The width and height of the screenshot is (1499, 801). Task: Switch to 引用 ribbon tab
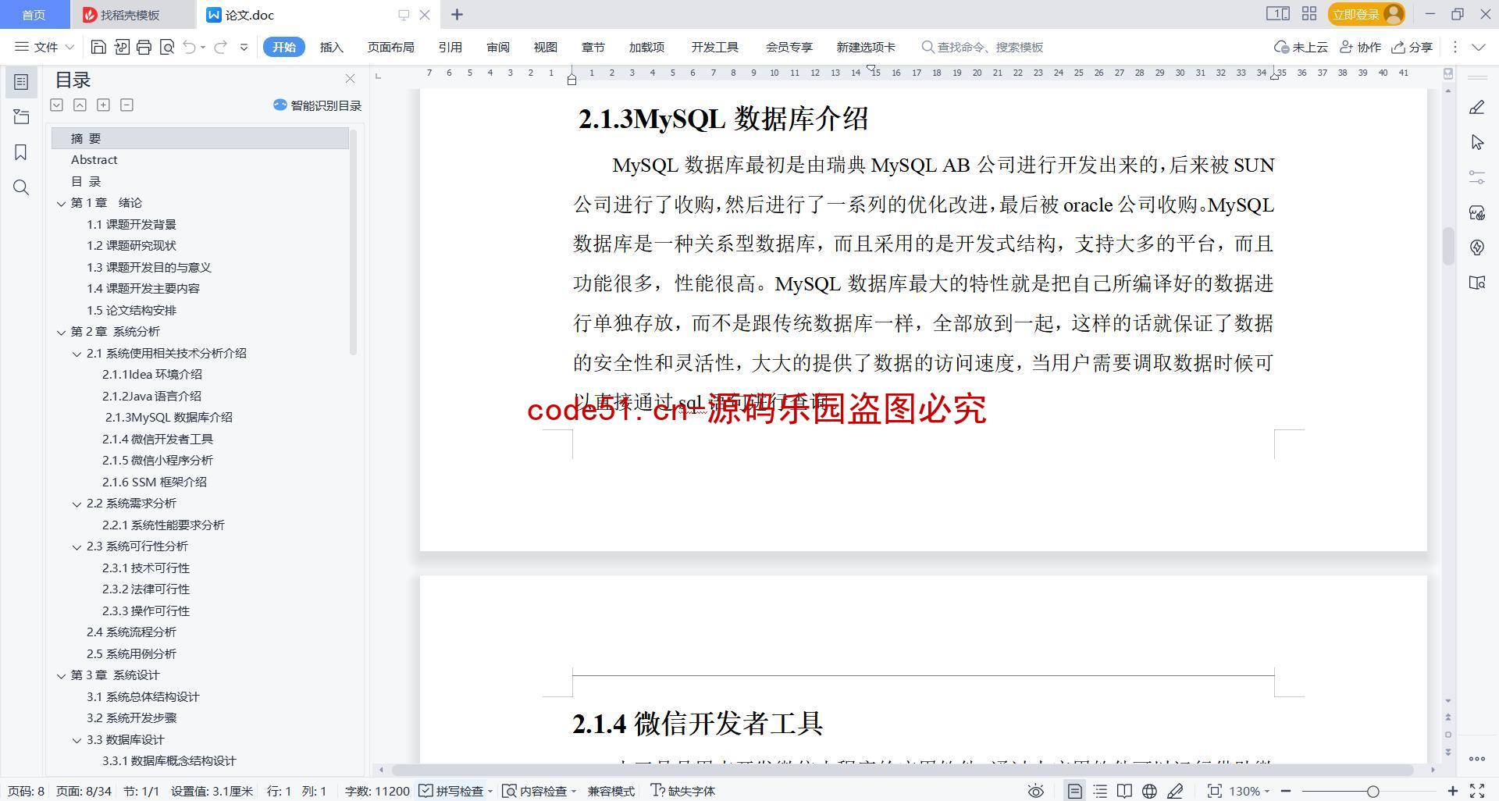(x=450, y=47)
